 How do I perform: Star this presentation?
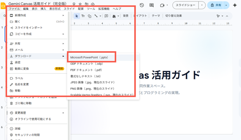pyautogui.click(x=80, y=4)
